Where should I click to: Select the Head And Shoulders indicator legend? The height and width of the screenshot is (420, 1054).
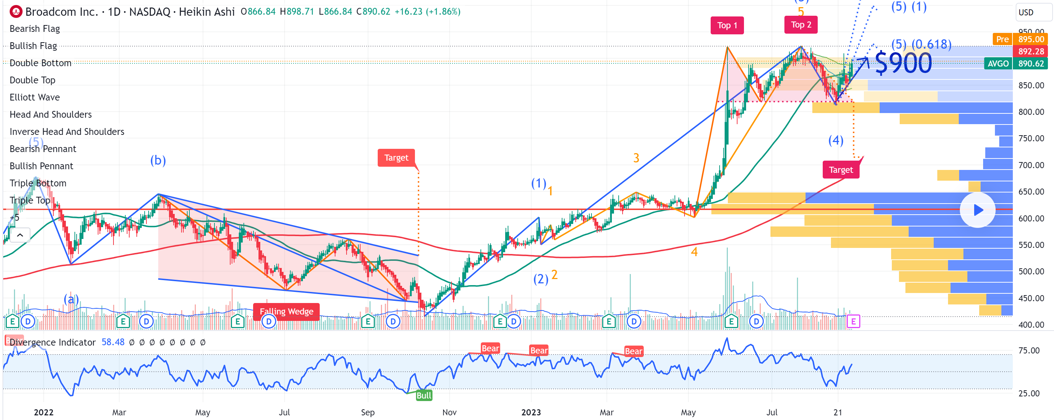tap(50, 114)
